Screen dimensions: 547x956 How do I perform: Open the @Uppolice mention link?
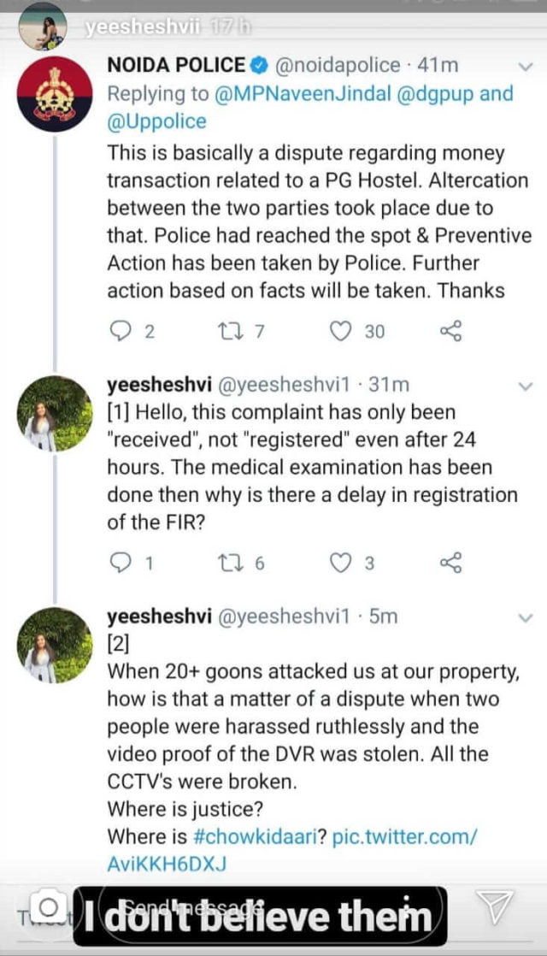coord(156,121)
